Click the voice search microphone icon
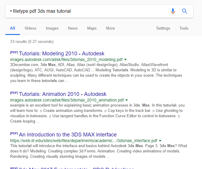 click(x=173, y=11)
